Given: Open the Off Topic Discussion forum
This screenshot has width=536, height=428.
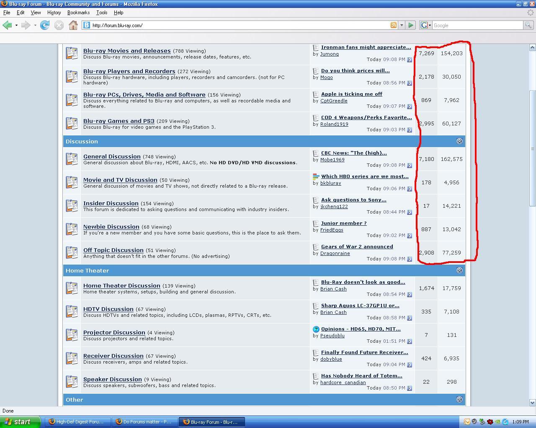Looking at the screenshot, I should [113, 250].
